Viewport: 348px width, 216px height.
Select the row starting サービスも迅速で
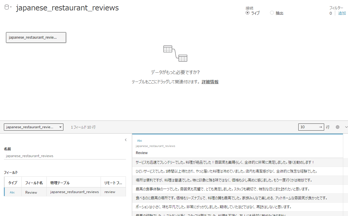coord(238,162)
